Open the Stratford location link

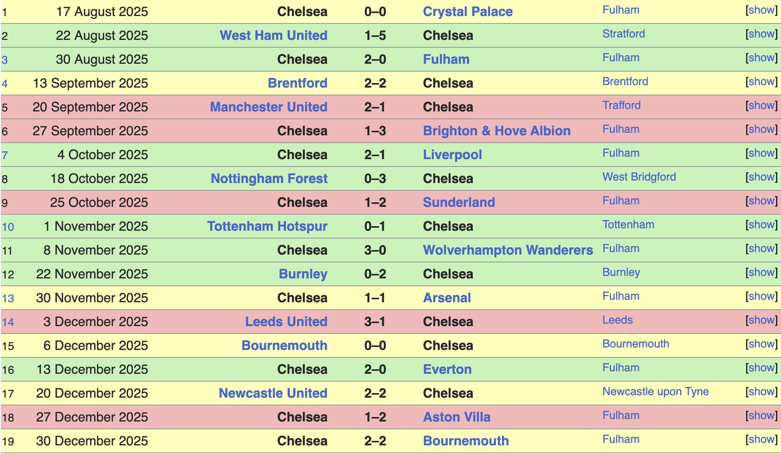623,34
